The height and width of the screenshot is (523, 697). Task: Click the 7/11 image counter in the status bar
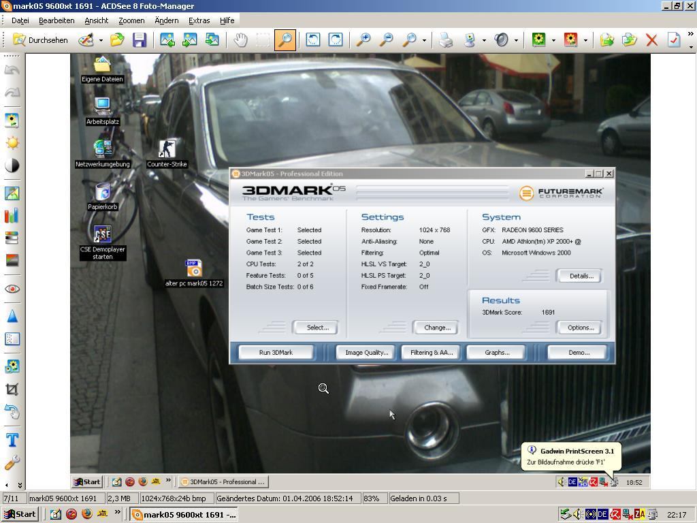(14, 498)
